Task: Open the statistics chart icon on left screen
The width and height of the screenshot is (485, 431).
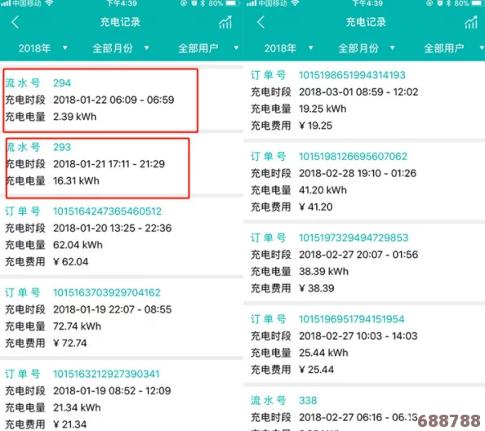Action: point(225,22)
